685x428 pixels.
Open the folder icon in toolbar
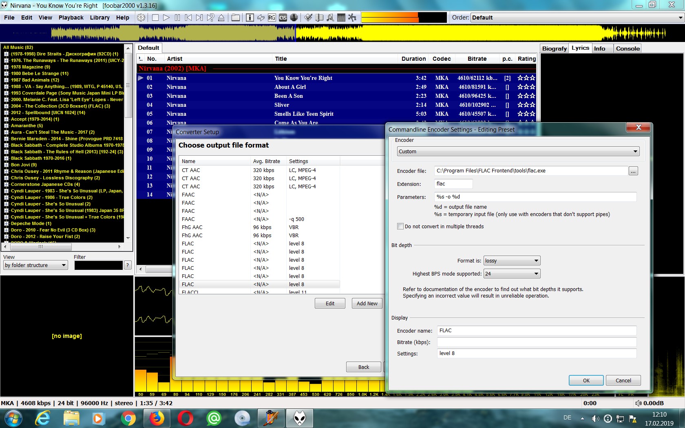(x=236, y=18)
